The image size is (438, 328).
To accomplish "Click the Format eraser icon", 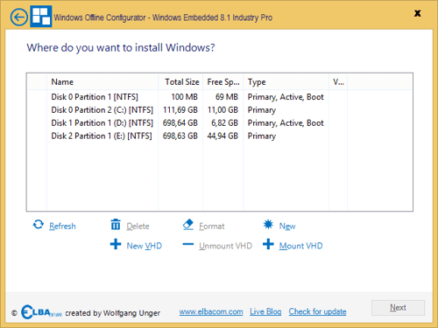I will point(188,225).
